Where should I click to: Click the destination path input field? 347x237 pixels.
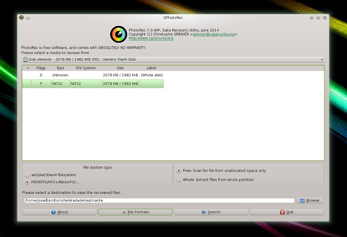click(x=159, y=200)
